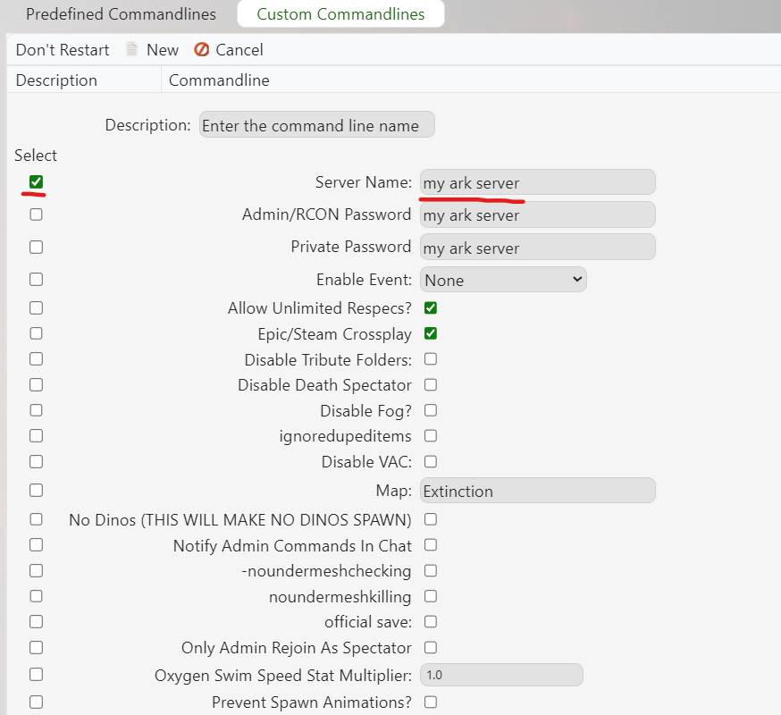
Task: Enable the Disable Death Spectator value
Action: [x=431, y=385]
